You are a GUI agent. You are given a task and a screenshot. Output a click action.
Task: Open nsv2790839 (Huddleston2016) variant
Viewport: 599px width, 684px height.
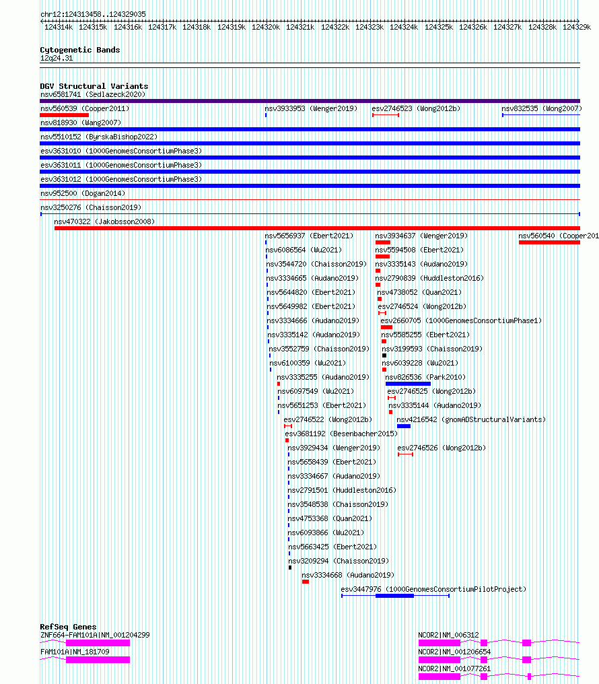point(429,278)
